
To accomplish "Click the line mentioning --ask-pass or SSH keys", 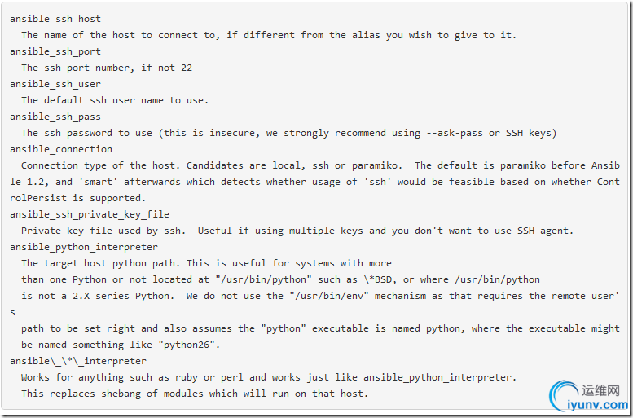I will 289,133.
